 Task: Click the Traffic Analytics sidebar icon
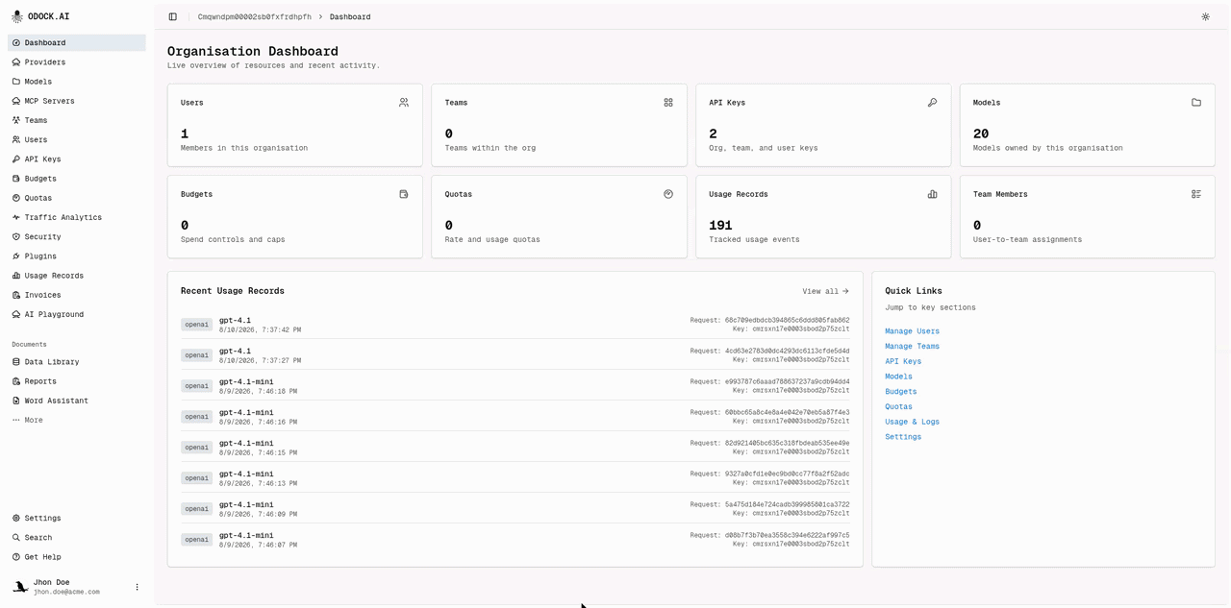(x=16, y=217)
